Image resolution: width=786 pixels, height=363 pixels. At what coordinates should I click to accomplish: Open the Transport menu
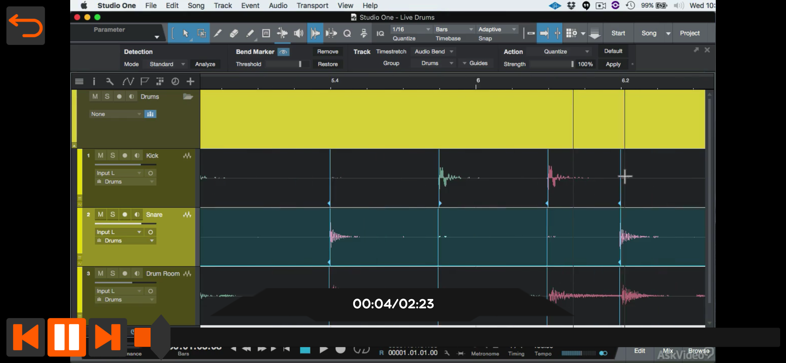(x=313, y=6)
